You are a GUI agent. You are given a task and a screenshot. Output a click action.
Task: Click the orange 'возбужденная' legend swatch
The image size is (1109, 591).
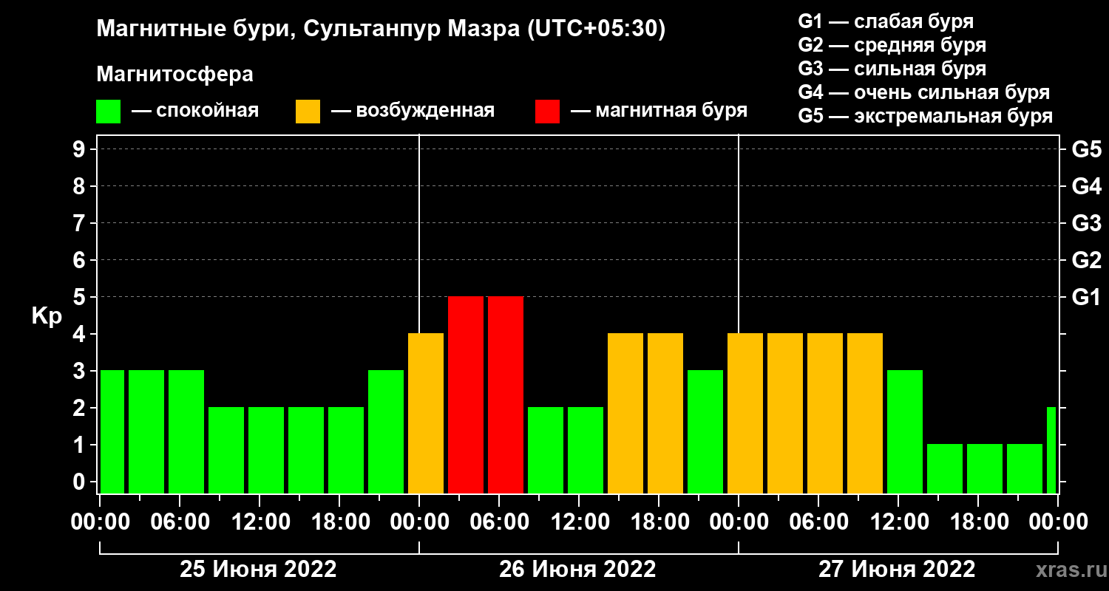[308, 111]
